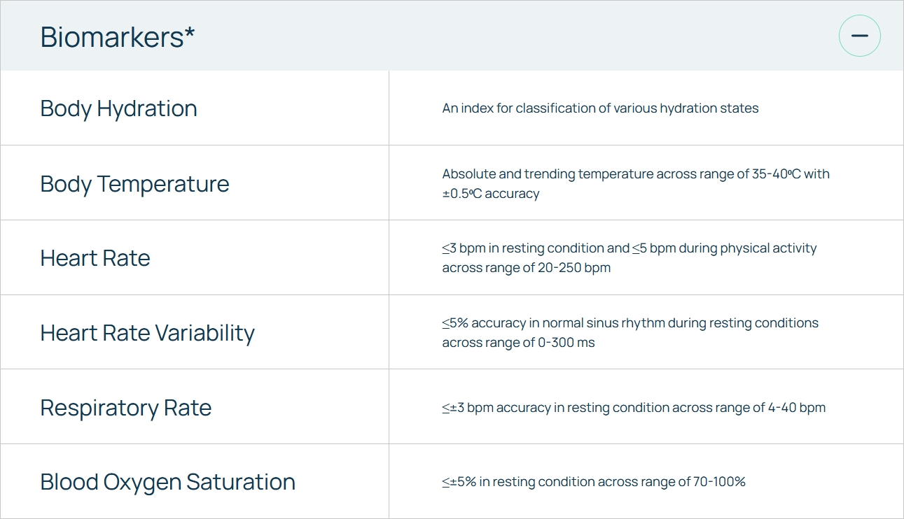904x519 pixels.
Task: Collapse the Biomarkers section using minus icon
Action: pyautogui.click(x=859, y=36)
